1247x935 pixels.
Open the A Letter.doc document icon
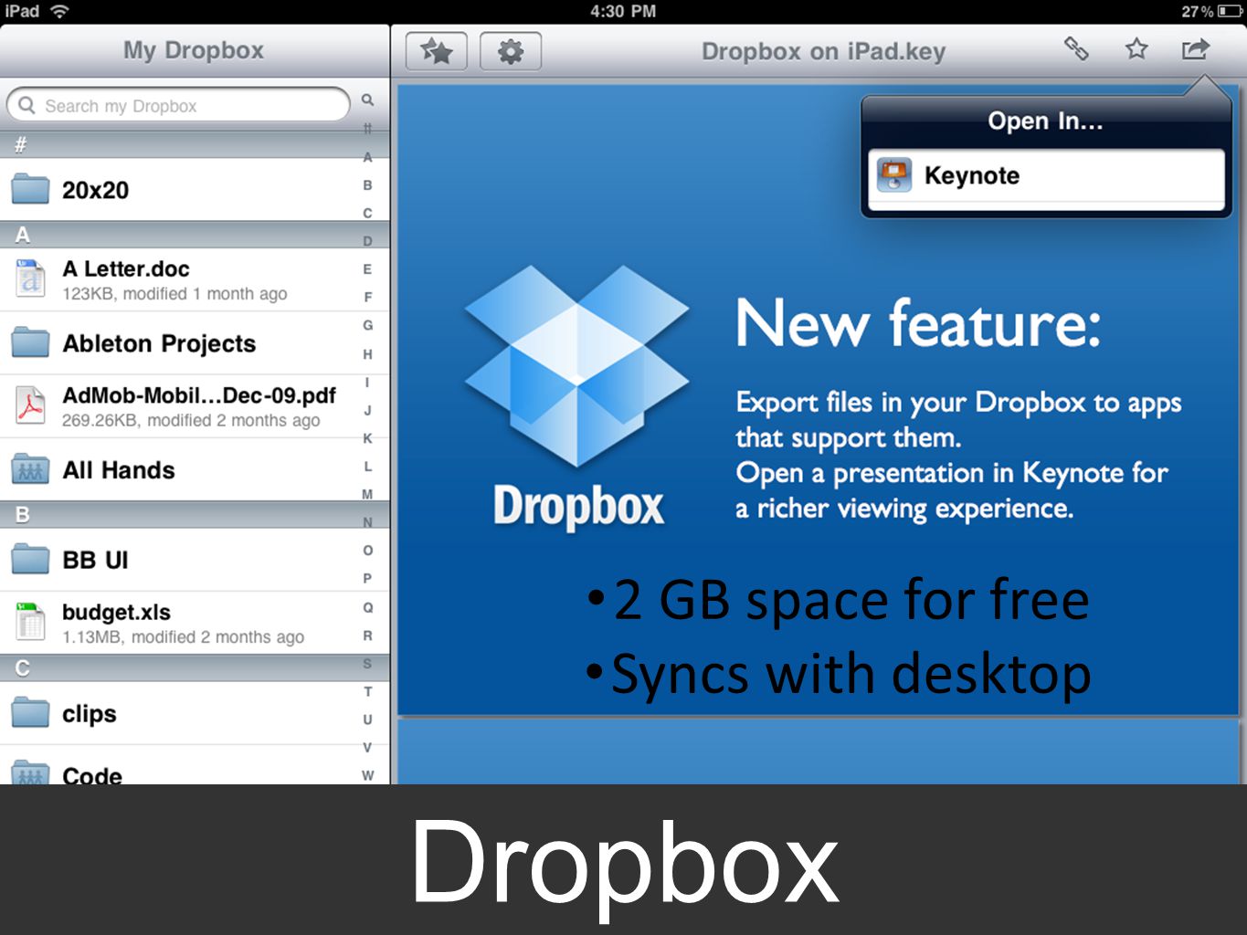pos(30,278)
